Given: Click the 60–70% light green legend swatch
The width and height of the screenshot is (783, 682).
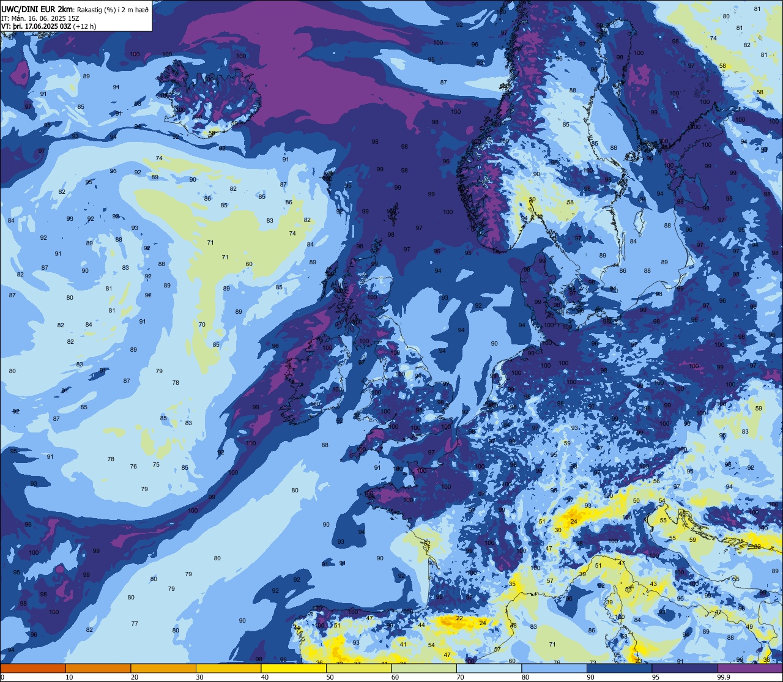Looking at the screenshot, I should [x=423, y=668].
